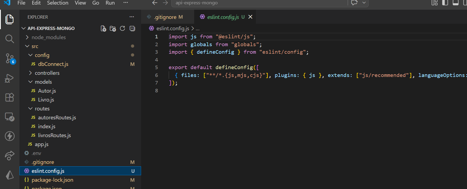The height and width of the screenshot is (189, 467).
Task: Refresh the explorer file tree
Action: (122, 29)
